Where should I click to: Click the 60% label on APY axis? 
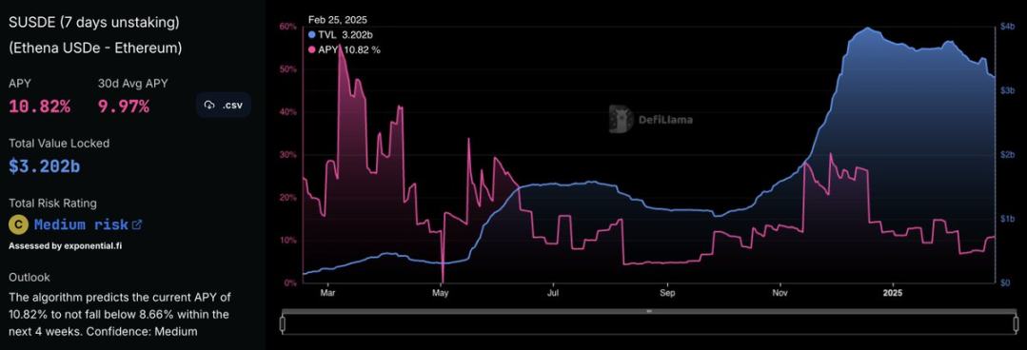(x=288, y=27)
